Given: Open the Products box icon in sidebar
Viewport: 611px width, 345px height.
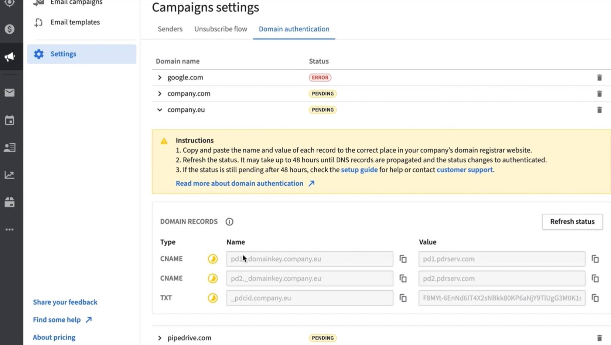Looking at the screenshot, I should 9,202.
